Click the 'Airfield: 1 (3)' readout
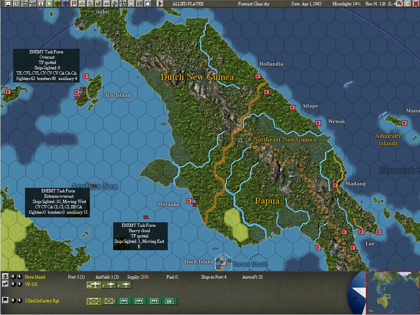Image resolution: width=420 pixels, height=315 pixels. tap(107, 277)
